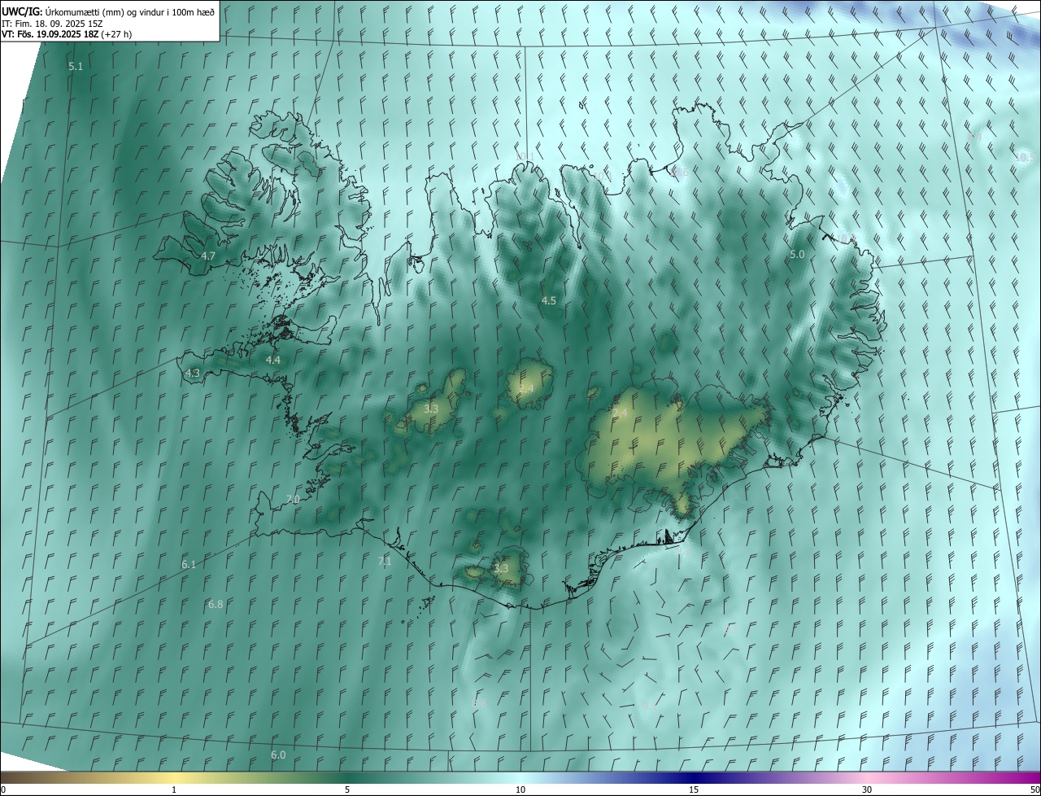1041x796 pixels.
Task: Select the 'IT: Fim. 18. 09. 2025 15Z' line
Action: 53,23
